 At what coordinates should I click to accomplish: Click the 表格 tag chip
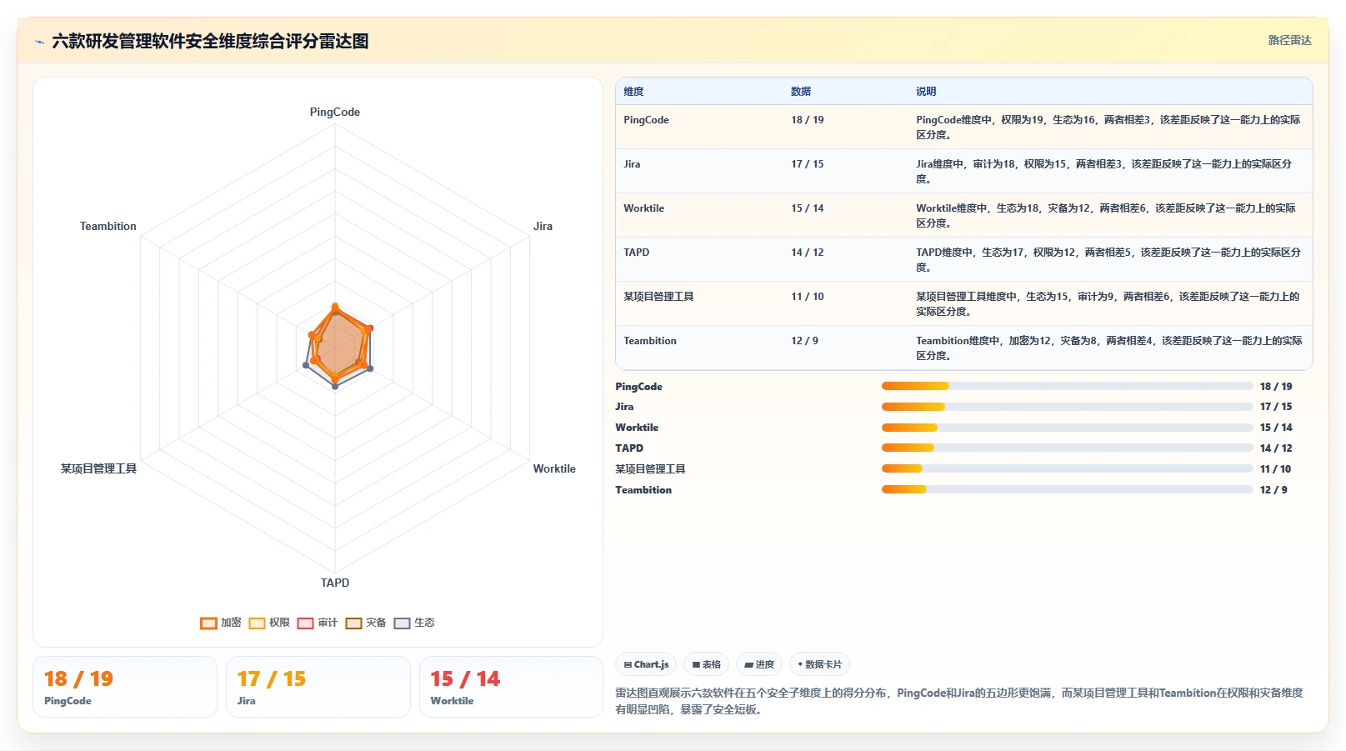point(707,664)
